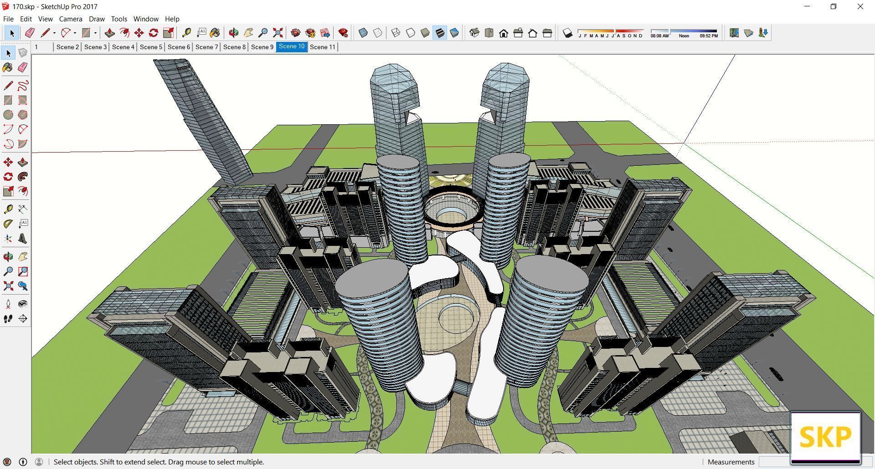This screenshot has height=469, width=875.
Task: Expand the line tool dropdown arrow
Action: (54, 33)
